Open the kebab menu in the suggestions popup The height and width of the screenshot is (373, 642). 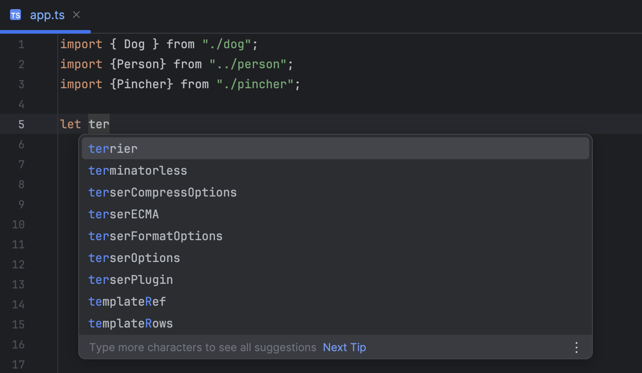(576, 347)
